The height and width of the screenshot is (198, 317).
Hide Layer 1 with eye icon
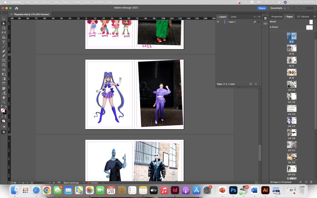(x=218, y=22)
